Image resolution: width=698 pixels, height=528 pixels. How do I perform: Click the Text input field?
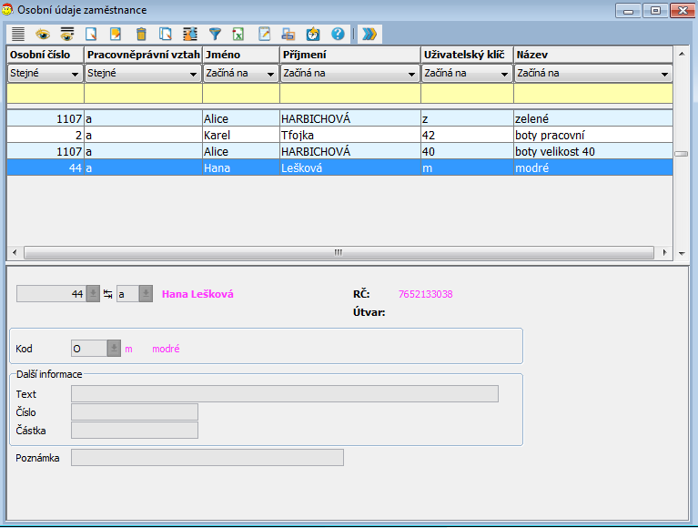[x=284, y=393]
